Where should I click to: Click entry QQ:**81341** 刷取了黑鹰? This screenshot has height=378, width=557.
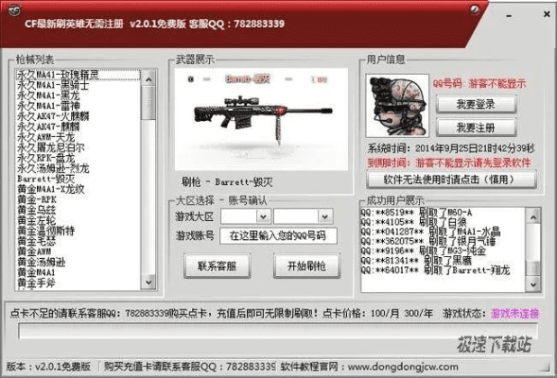[x=416, y=261]
